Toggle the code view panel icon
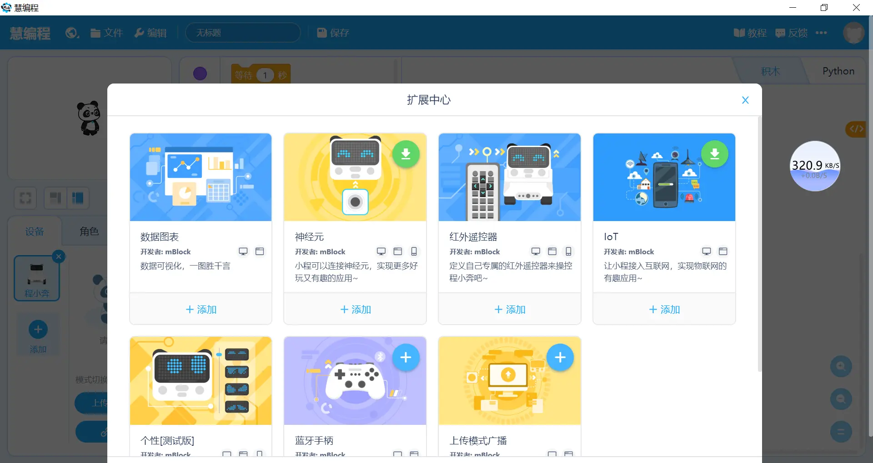The width and height of the screenshot is (873, 463). coord(856,129)
